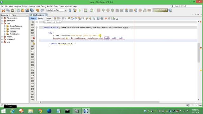Image resolution: width=203 pixels, height=114 pixels.
Task: Click the Windows Start button
Action: pyautogui.click(x=3, y=111)
